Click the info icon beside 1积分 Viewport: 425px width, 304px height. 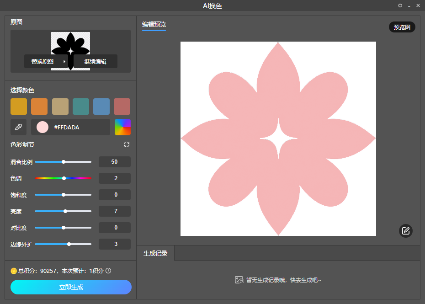(x=108, y=271)
